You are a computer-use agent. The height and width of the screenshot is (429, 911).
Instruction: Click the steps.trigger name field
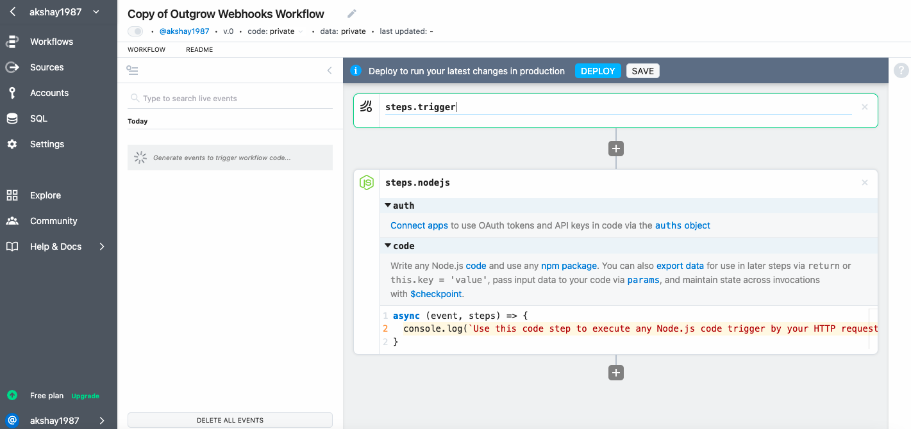click(x=618, y=108)
